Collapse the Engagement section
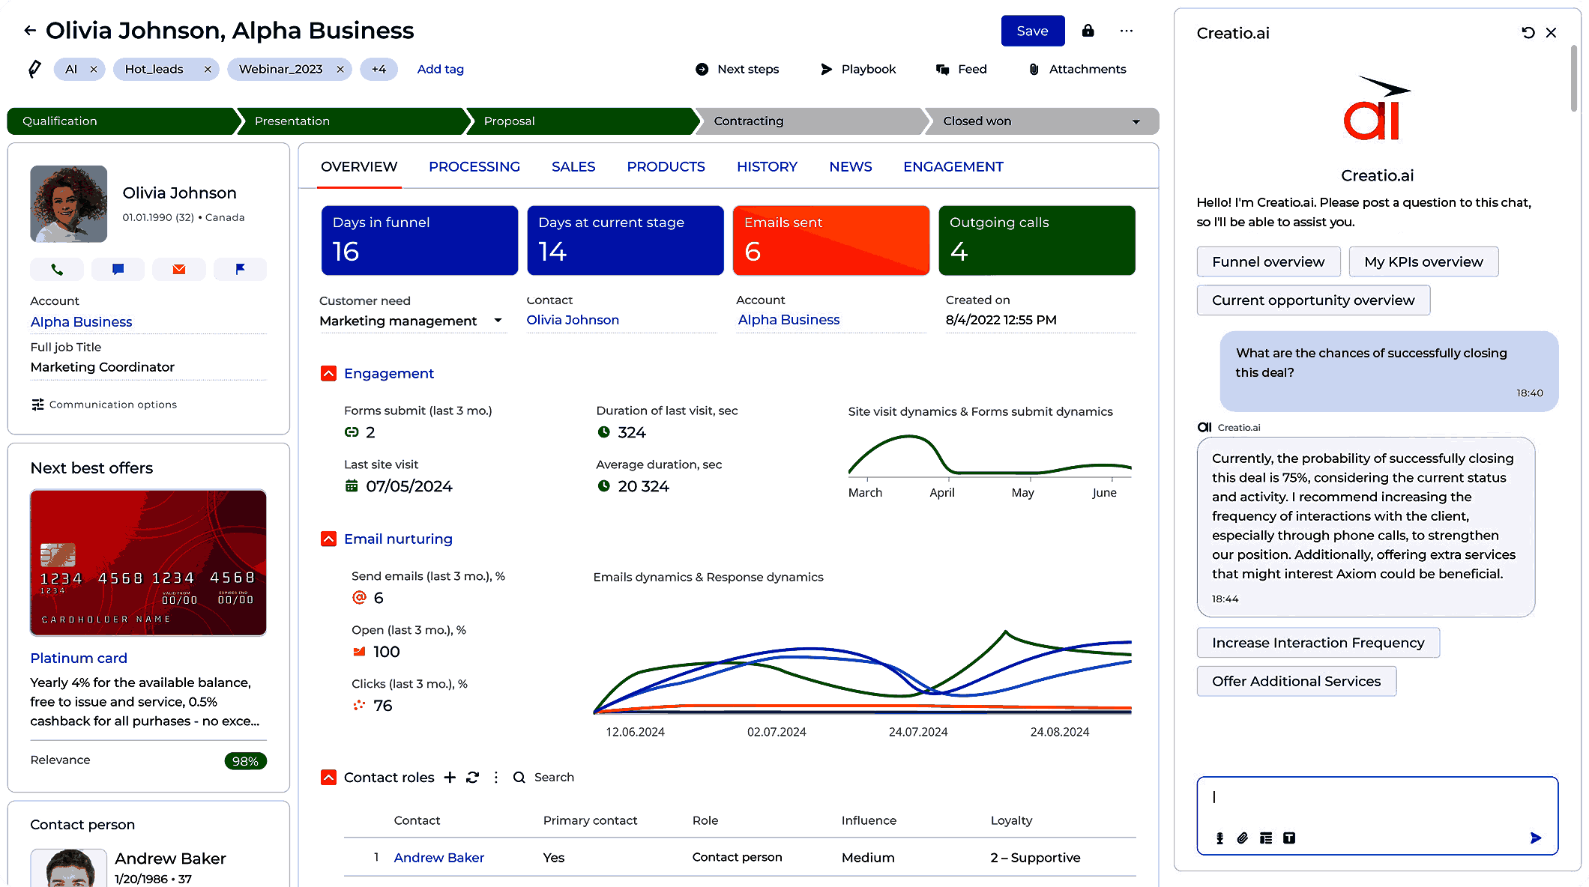 coord(328,374)
